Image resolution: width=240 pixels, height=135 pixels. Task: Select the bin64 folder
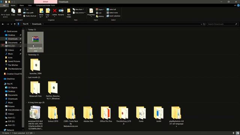pyautogui.click(x=159, y=114)
